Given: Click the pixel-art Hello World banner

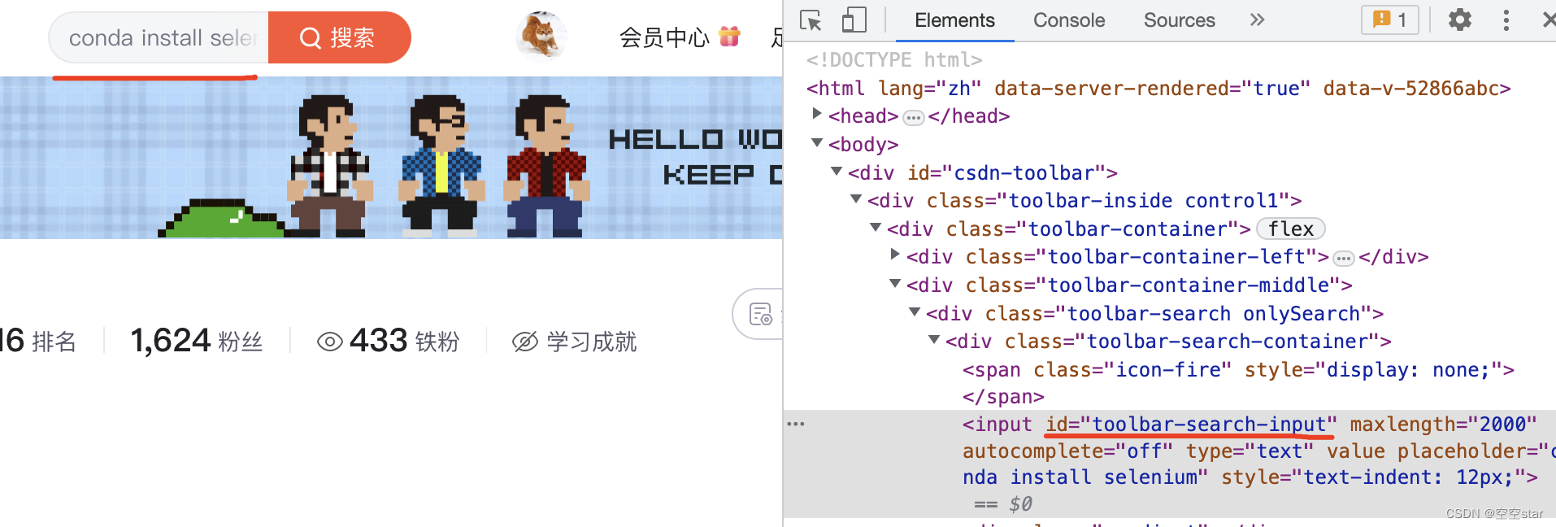Looking at the screenshot, I should tap(391, 158).
